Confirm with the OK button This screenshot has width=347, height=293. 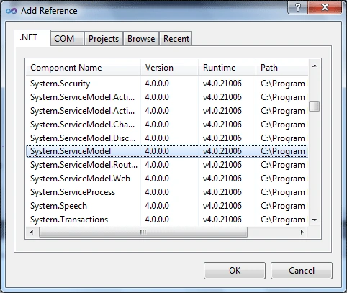pyautogui.click(x=235, y=271)
